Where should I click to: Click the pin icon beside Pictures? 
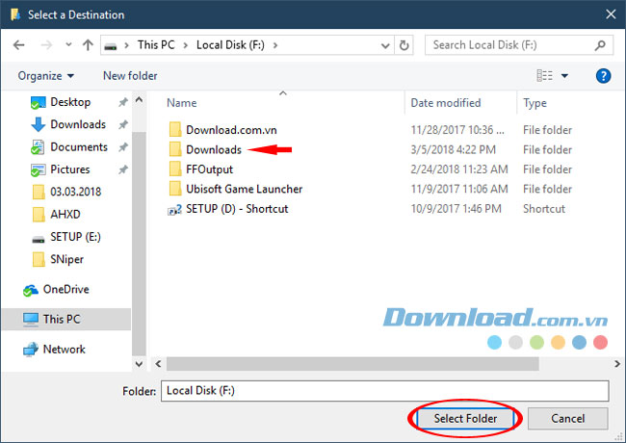122,169
